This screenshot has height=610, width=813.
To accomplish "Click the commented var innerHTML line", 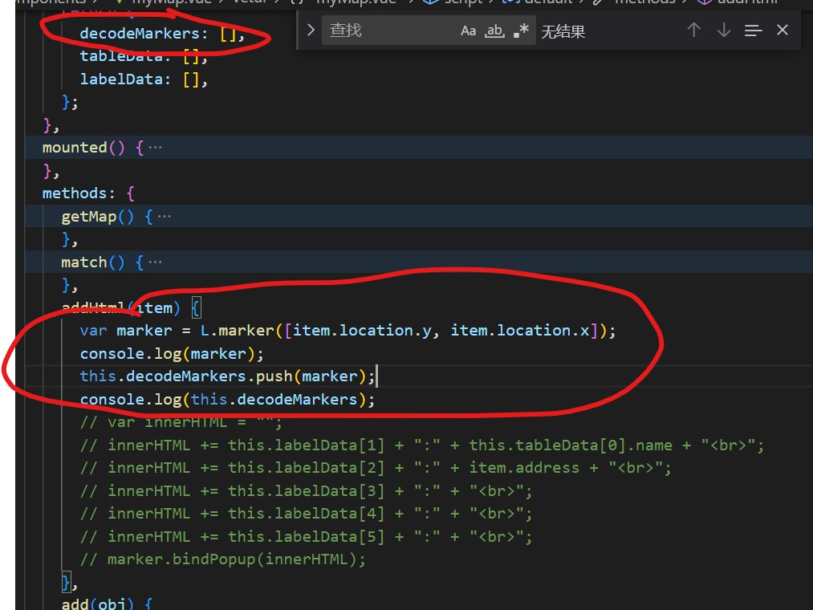I will 181,422.
